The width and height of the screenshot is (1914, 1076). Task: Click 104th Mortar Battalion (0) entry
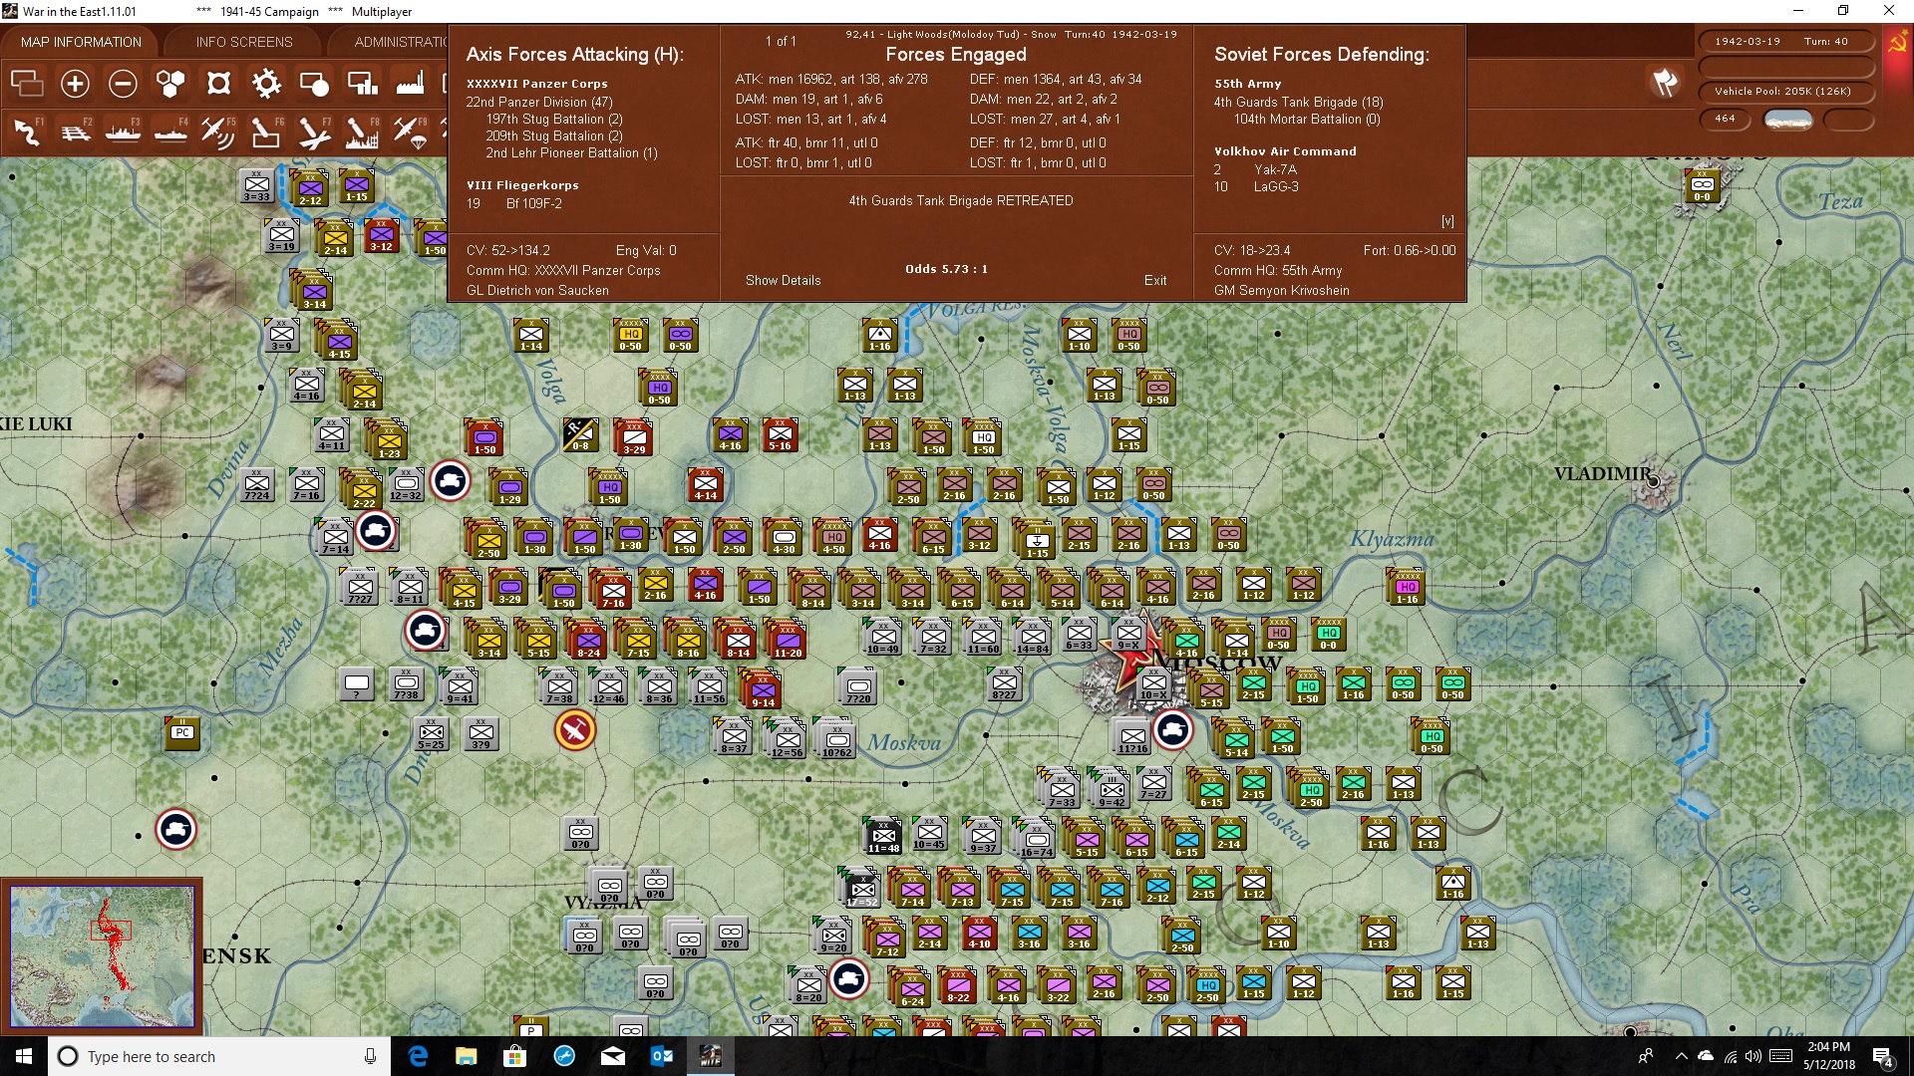(x=1307, y=119)
